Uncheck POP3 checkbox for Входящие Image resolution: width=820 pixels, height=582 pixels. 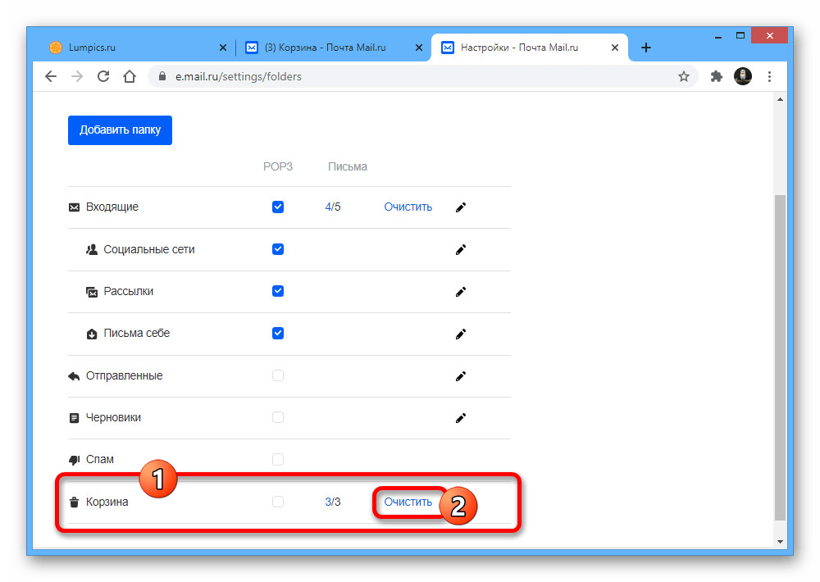pyautogui.click(x=278, y=207)
